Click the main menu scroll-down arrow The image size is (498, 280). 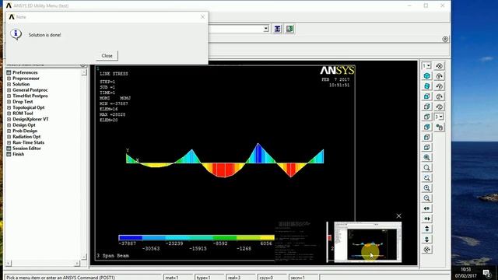tap(84, 257)
